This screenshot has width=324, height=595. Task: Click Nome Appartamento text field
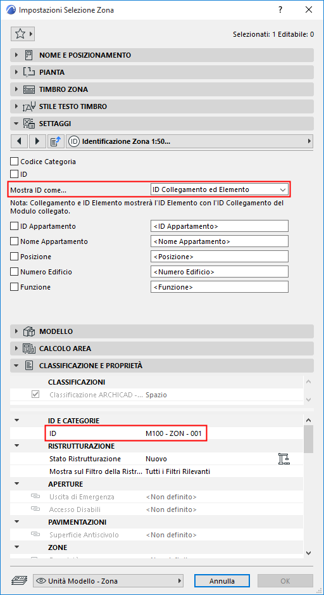coord(220,241)
